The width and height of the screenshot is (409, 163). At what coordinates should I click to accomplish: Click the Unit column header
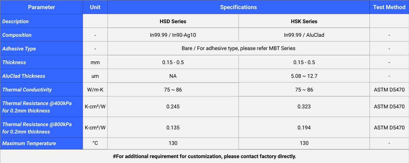(x=95, y=7)
